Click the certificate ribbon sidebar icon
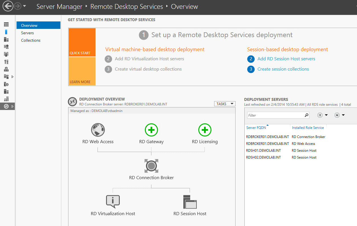 [x=6, y=47]
